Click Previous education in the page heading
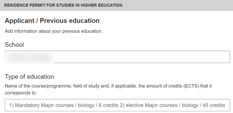This screenshot has height=113, width=233. pyautogui.click(x=70, y=21)
